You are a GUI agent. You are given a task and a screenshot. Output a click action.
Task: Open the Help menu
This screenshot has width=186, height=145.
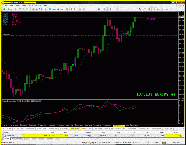tap(45, 5)
